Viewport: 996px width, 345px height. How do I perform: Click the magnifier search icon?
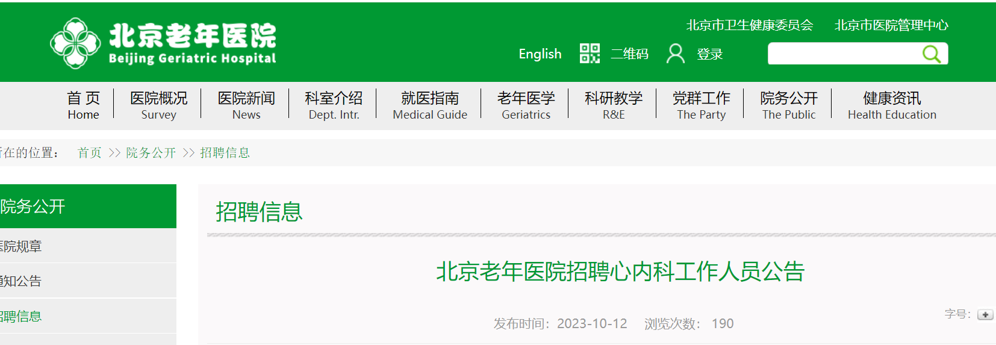932,54
